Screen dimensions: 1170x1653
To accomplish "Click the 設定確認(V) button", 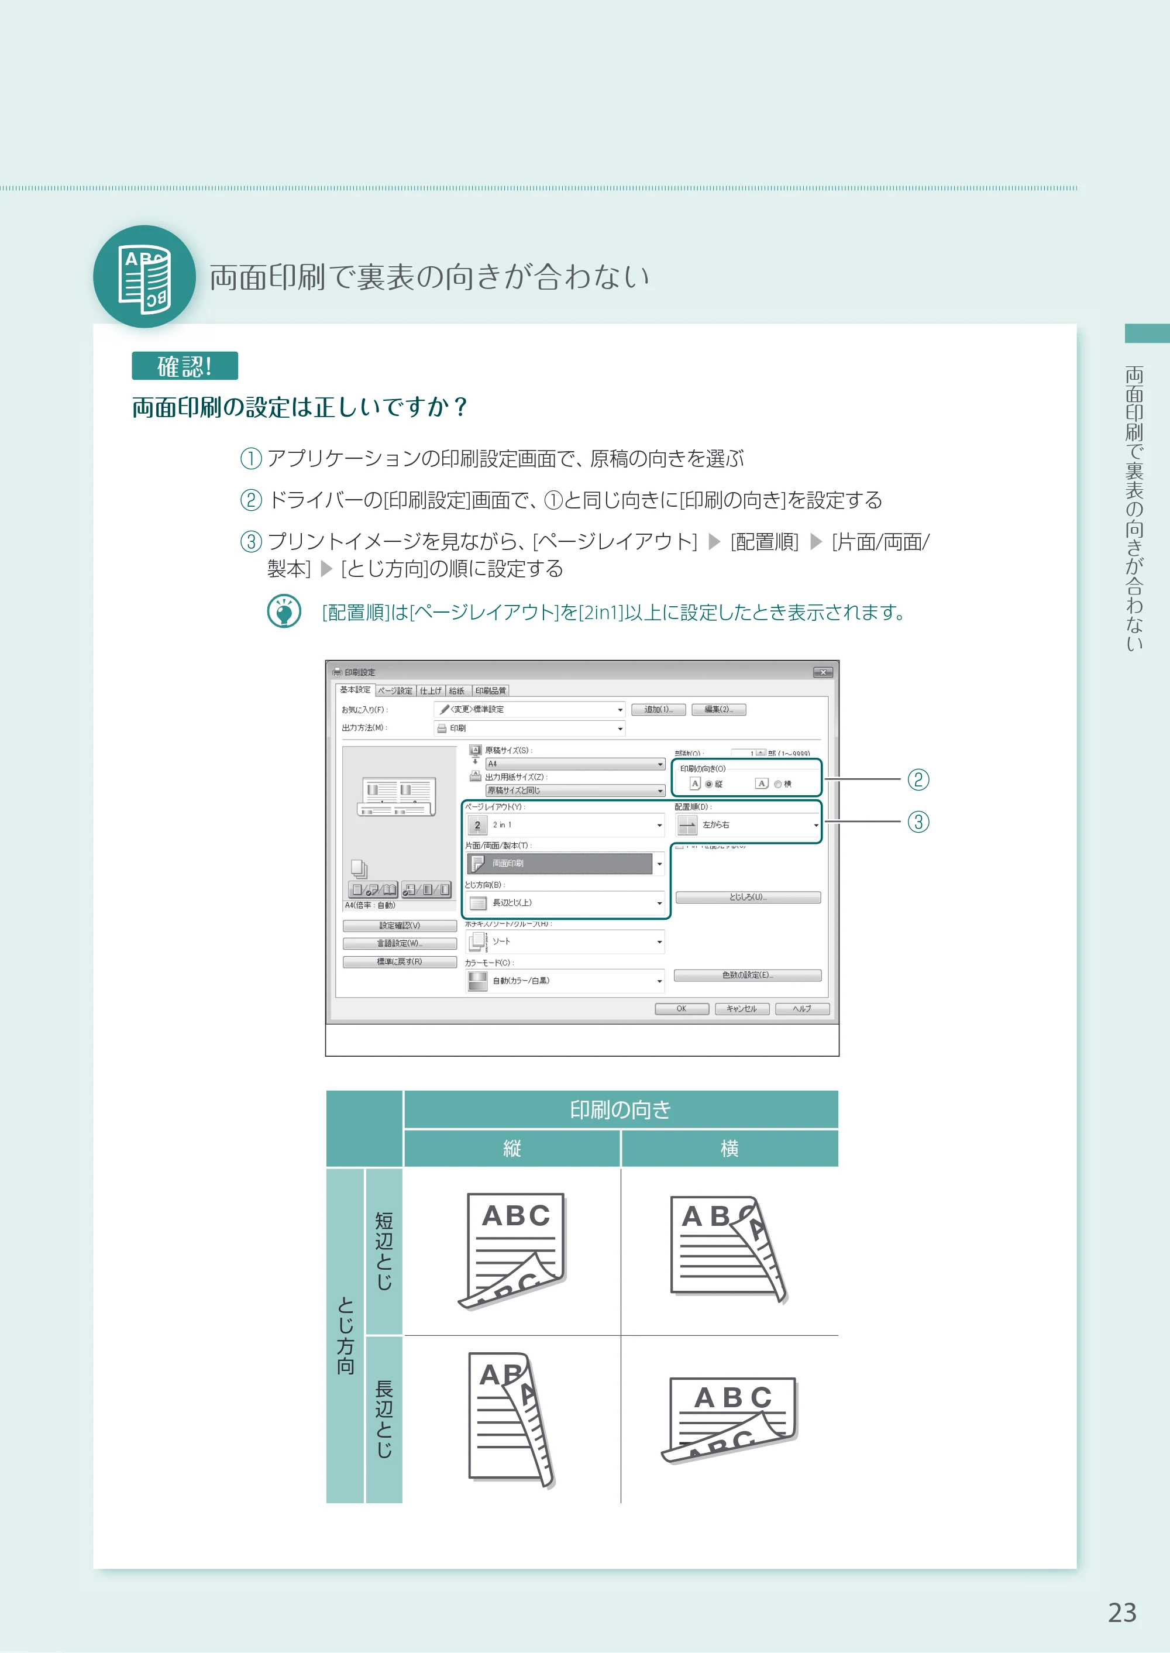I will (x=400, y=926).
